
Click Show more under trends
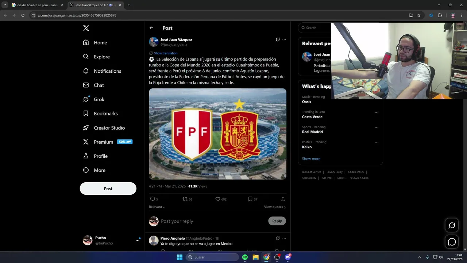[x=311, y=159]
